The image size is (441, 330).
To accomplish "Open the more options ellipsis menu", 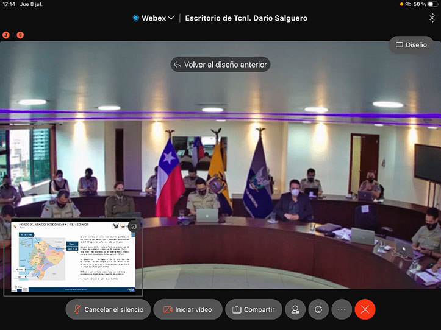I will pyautogui.click(x=342, y=309).
